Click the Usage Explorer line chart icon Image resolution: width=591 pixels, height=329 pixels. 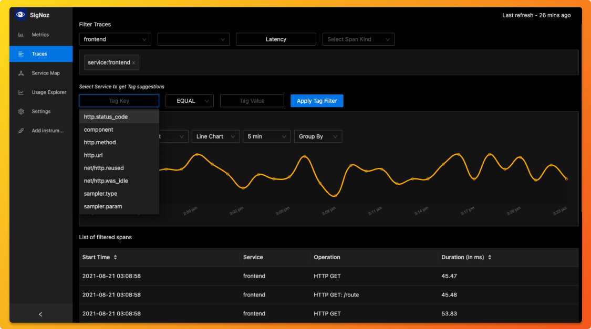21,92
